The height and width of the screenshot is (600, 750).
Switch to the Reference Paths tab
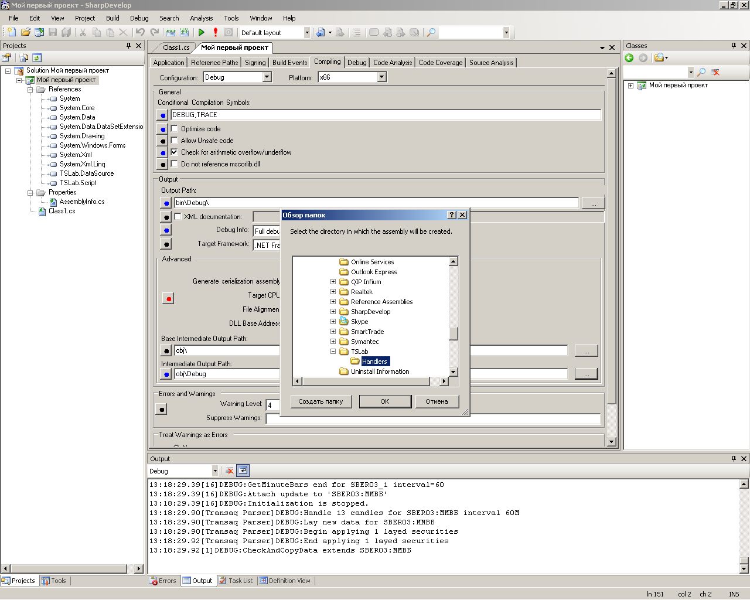(x=214, y=63)
